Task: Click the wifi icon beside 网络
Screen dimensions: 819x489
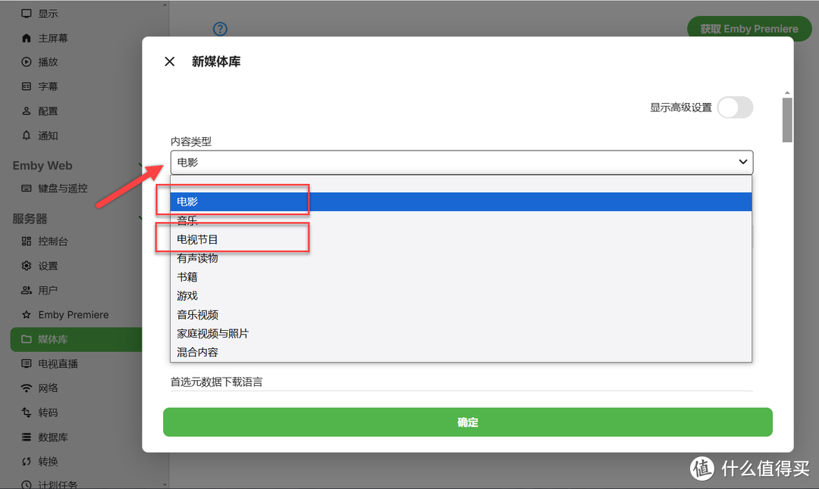Action: [x=26, y=388]
